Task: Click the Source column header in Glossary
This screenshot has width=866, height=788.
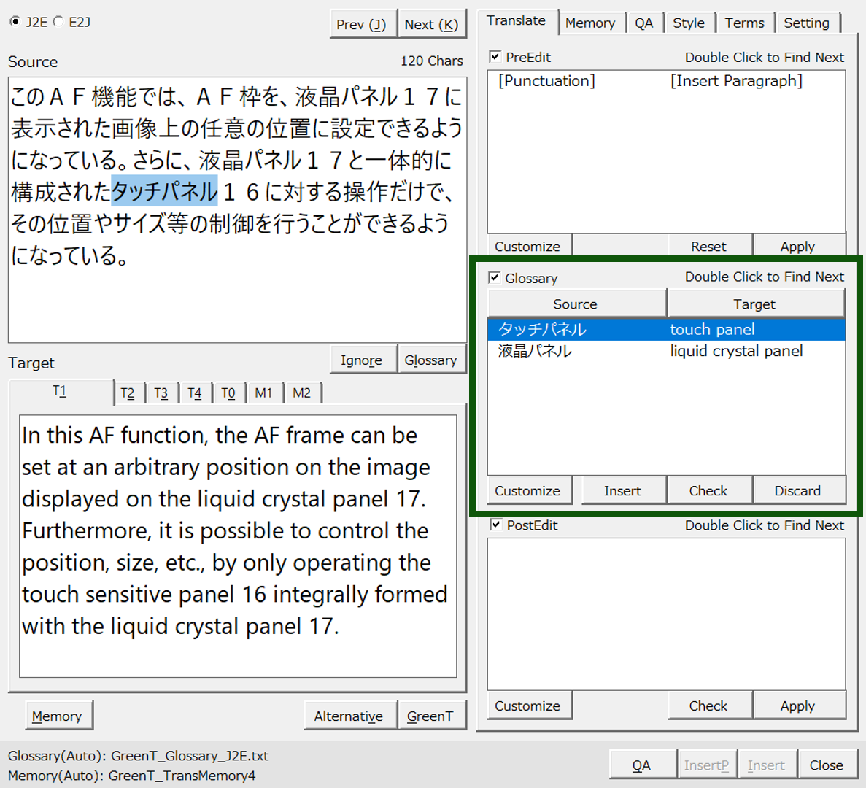Action: pos(575,304)
